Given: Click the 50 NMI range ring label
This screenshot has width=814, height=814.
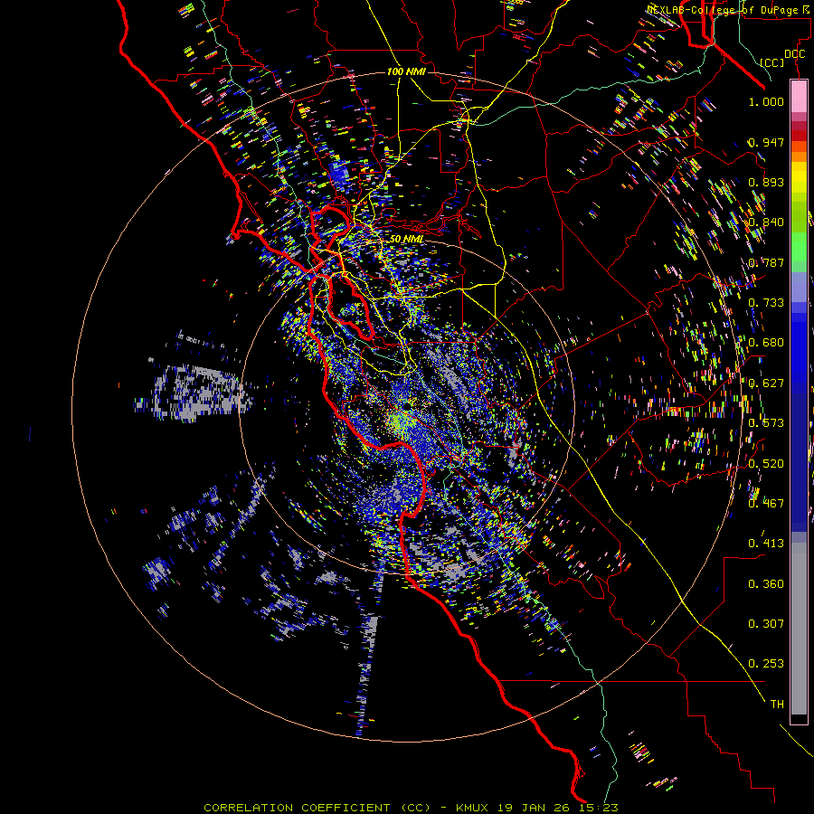Looking at the screenshot, I should 406,239.
